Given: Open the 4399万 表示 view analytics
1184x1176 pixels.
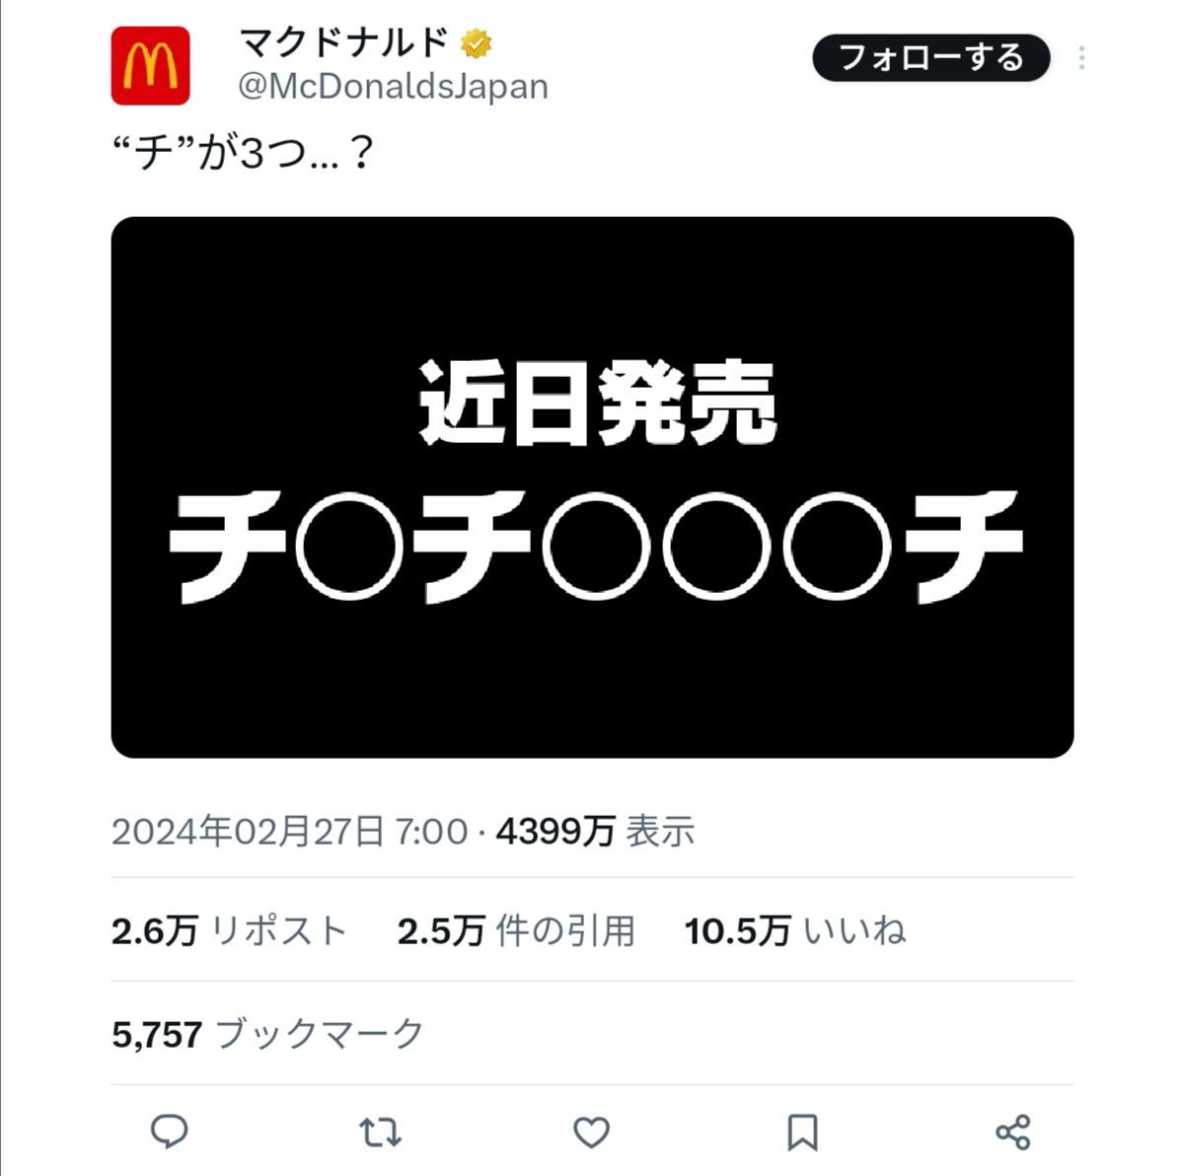Looking at the screenshot, I should 595,832.
